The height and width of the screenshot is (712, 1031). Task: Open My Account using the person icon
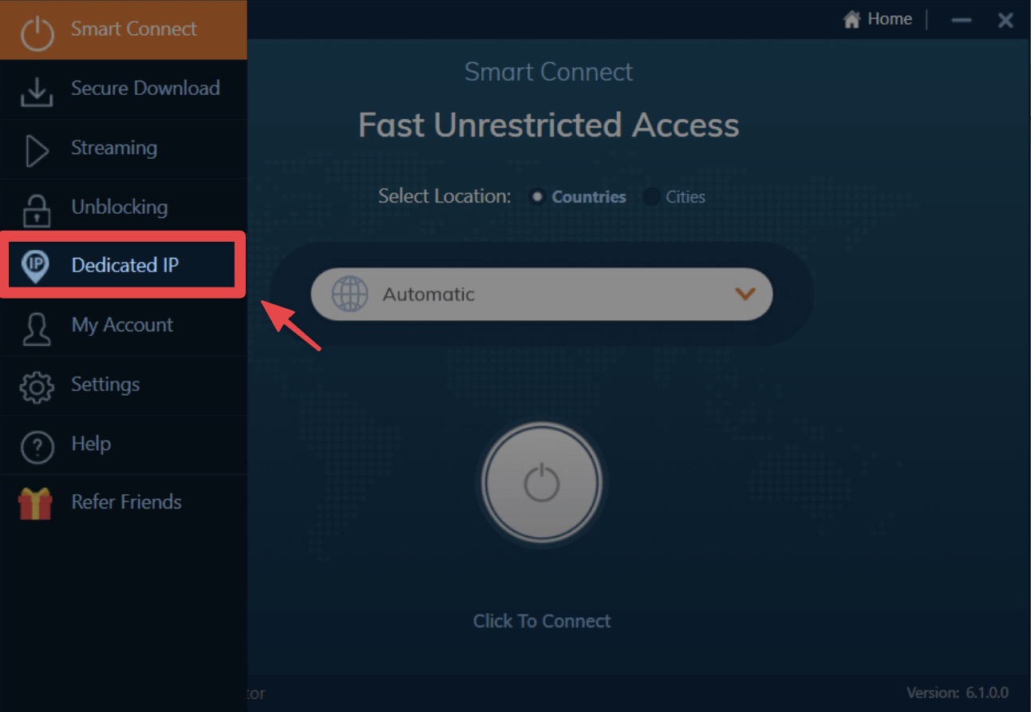click(x=36, y=327)
